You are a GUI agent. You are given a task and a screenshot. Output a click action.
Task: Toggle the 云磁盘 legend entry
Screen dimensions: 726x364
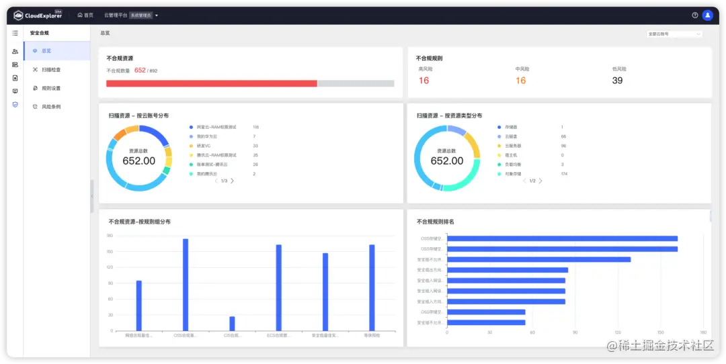pyautogui.click(x=506, y=136)
